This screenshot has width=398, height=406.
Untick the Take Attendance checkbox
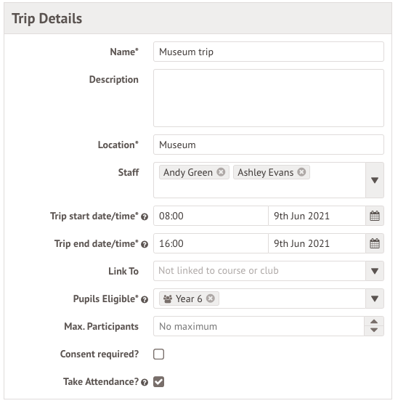click(x=158, y=382)
